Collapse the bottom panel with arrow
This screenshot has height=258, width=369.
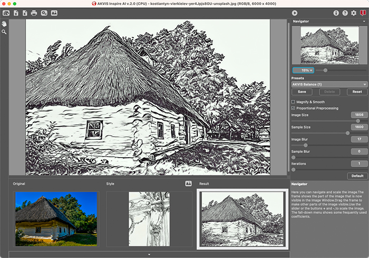[x=149, y=254]
